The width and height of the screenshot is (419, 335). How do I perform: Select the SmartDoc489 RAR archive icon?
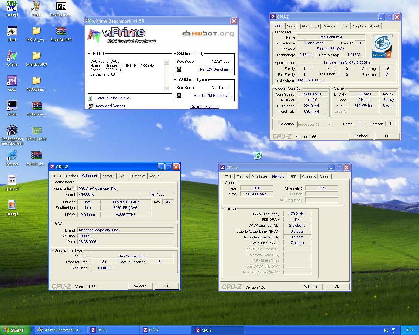61,31
